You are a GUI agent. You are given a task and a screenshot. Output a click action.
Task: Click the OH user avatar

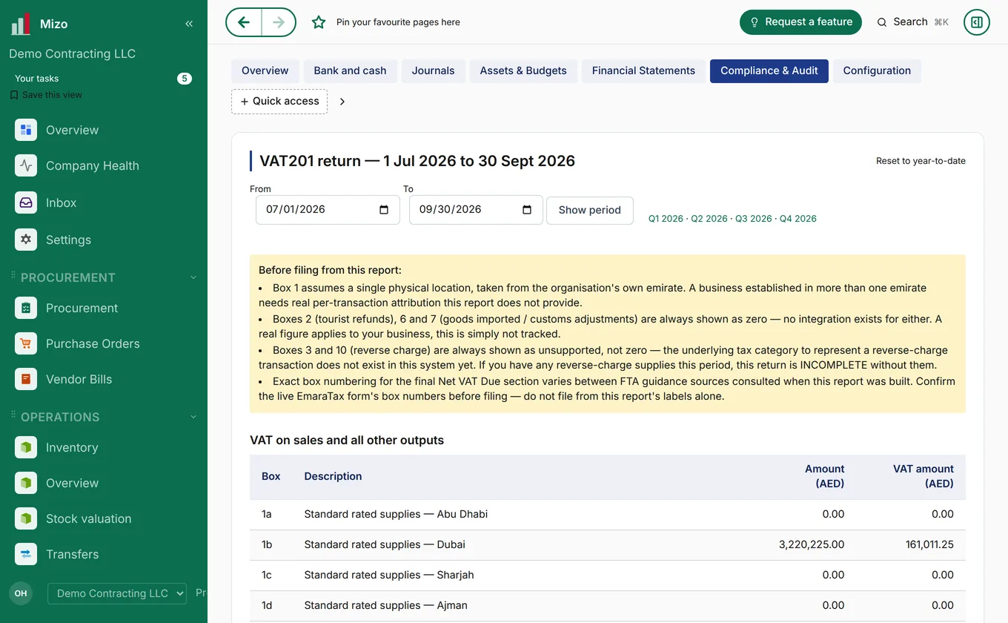(21, 593)
